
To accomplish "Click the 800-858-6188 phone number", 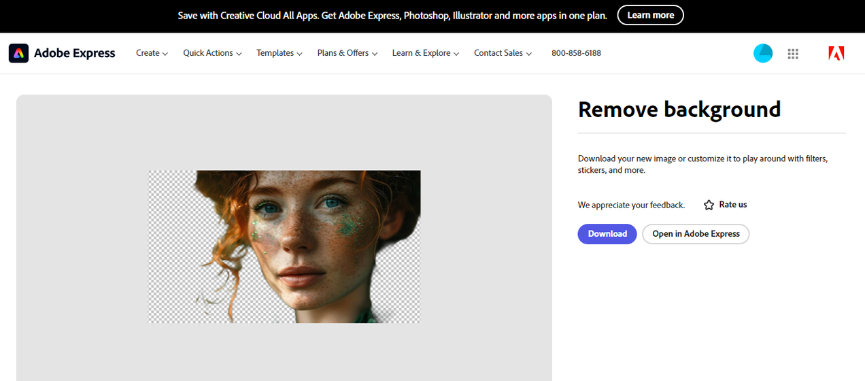I will point(576,53).
